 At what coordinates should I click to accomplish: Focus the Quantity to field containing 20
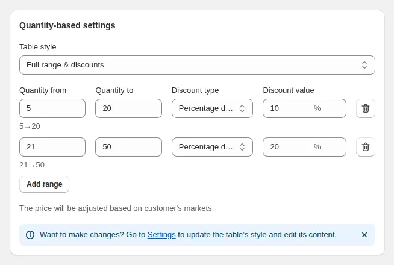128,108
